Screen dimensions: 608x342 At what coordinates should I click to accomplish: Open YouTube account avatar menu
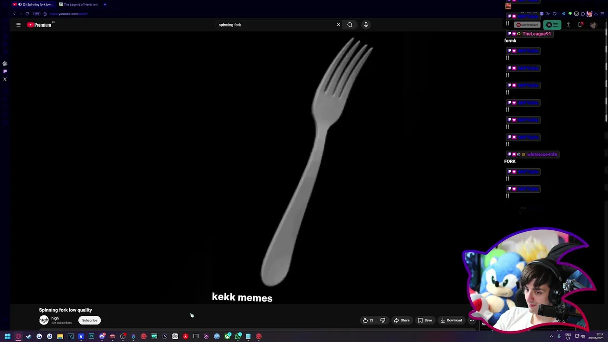click(x=593, y=25)
